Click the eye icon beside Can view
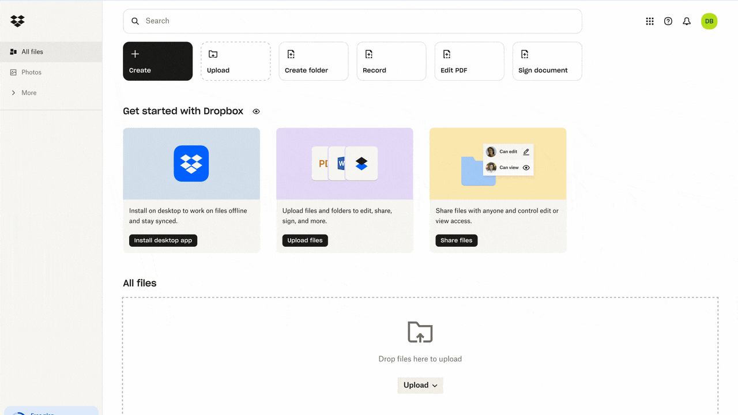738x415 pixels. (x=526, y=168)
